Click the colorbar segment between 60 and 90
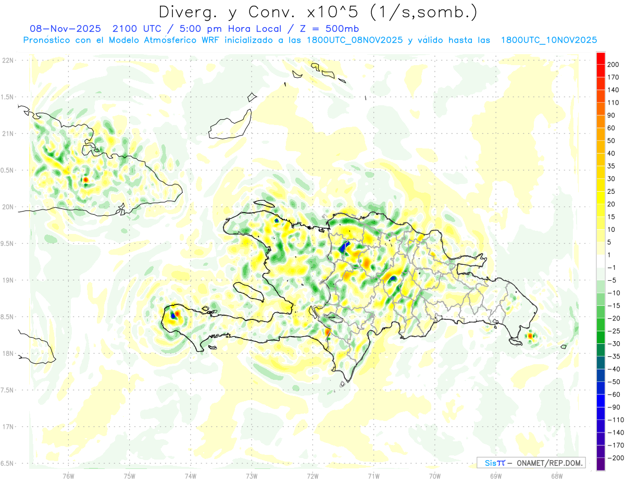 pos(601,121)
